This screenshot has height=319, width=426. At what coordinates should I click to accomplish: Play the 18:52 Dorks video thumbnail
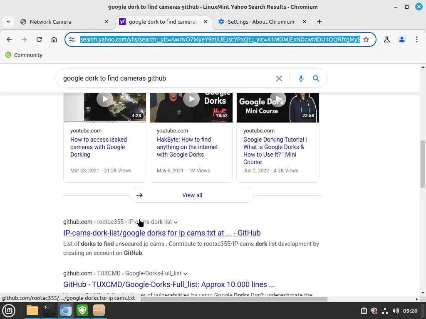pos(191,107)
